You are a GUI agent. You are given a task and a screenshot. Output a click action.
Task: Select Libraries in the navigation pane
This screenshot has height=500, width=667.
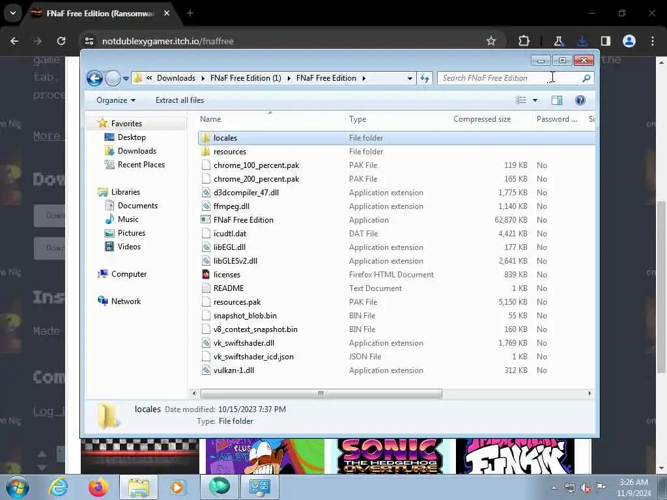point(125,192)
